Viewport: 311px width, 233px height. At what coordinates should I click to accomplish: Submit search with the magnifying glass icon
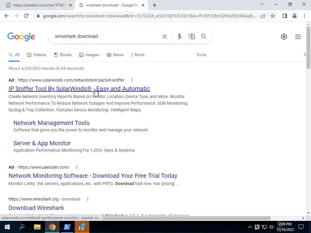coord(203,36)
